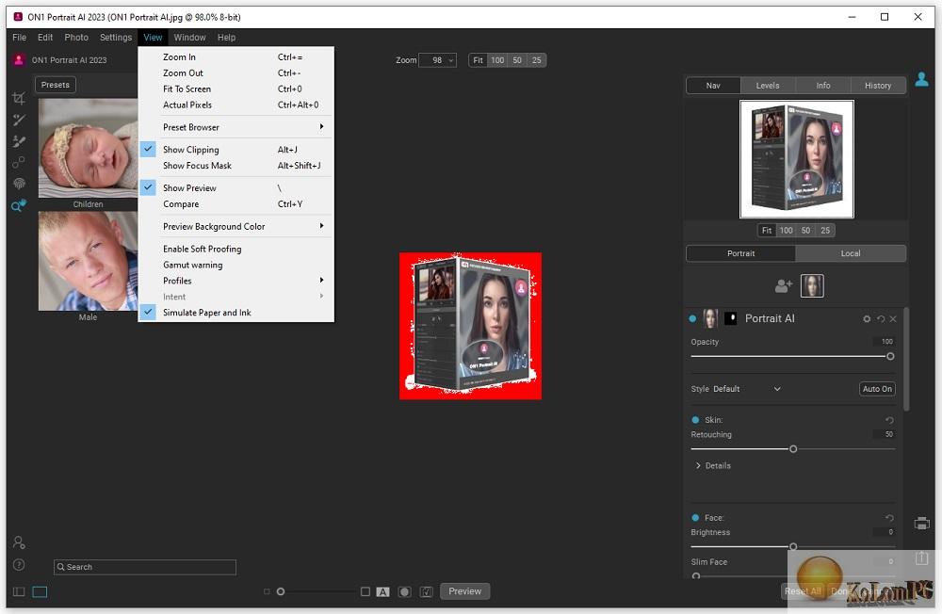Open the user icon at bottom left
The image size is (942, 614).
coord(19,542)
